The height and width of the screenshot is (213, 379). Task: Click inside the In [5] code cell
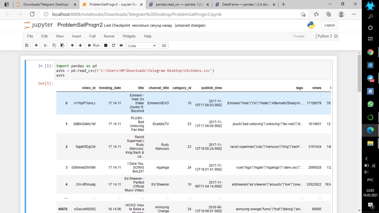point(193,71)
